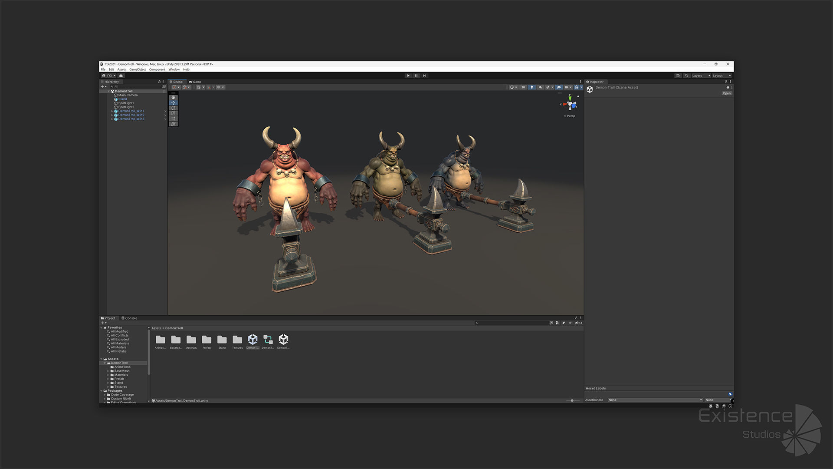Open the draw mode shading dropdown

514,87
